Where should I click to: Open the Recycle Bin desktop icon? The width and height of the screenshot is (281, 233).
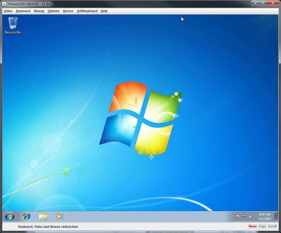pos(13,25)
